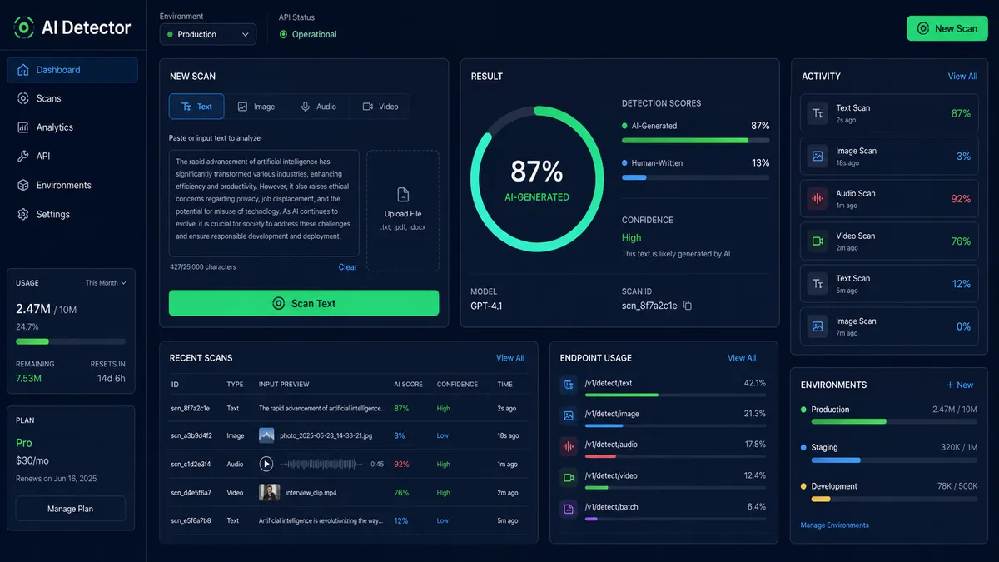999x562 pixels.
Task: Open scan row scn_8f7a2c1e
Action: [x=348, y=409]
